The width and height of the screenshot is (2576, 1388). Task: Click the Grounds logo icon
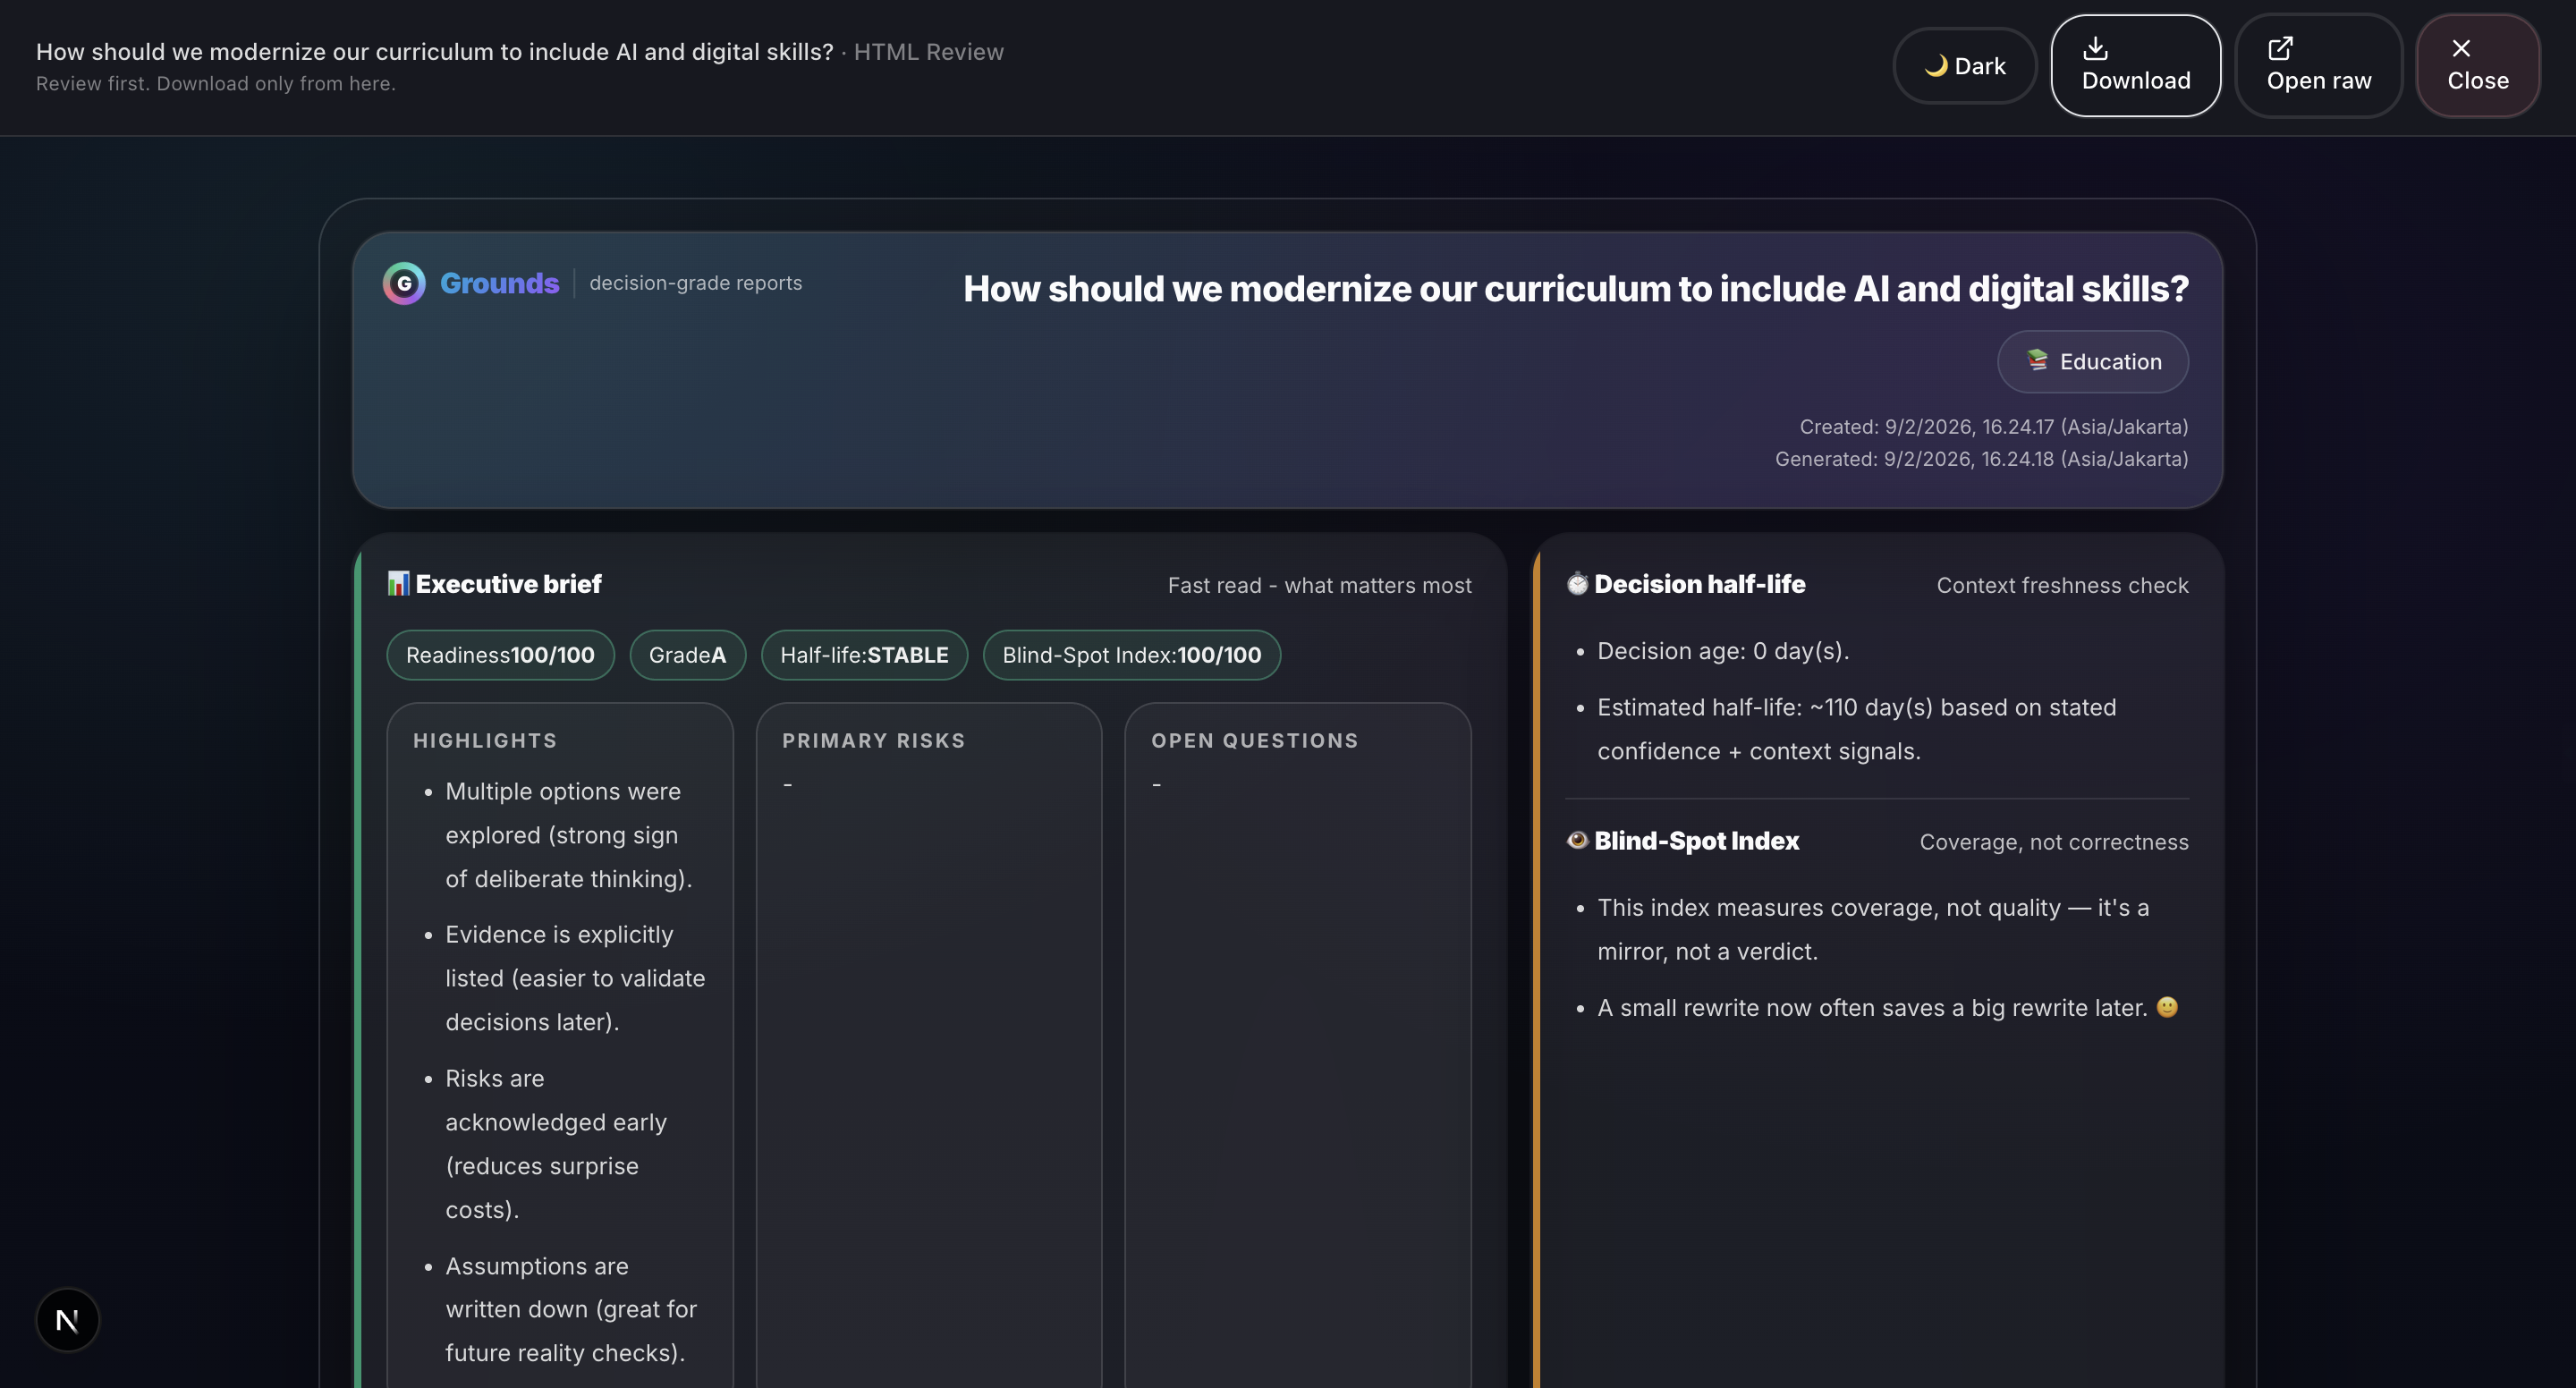pyautogui.click(x=404, y=284)
